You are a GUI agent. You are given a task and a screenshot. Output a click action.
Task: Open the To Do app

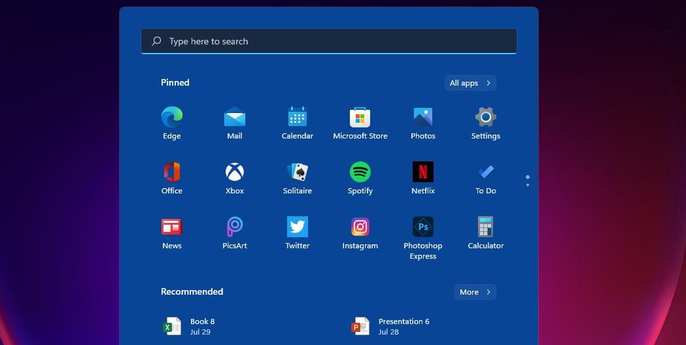click(486, 178)
